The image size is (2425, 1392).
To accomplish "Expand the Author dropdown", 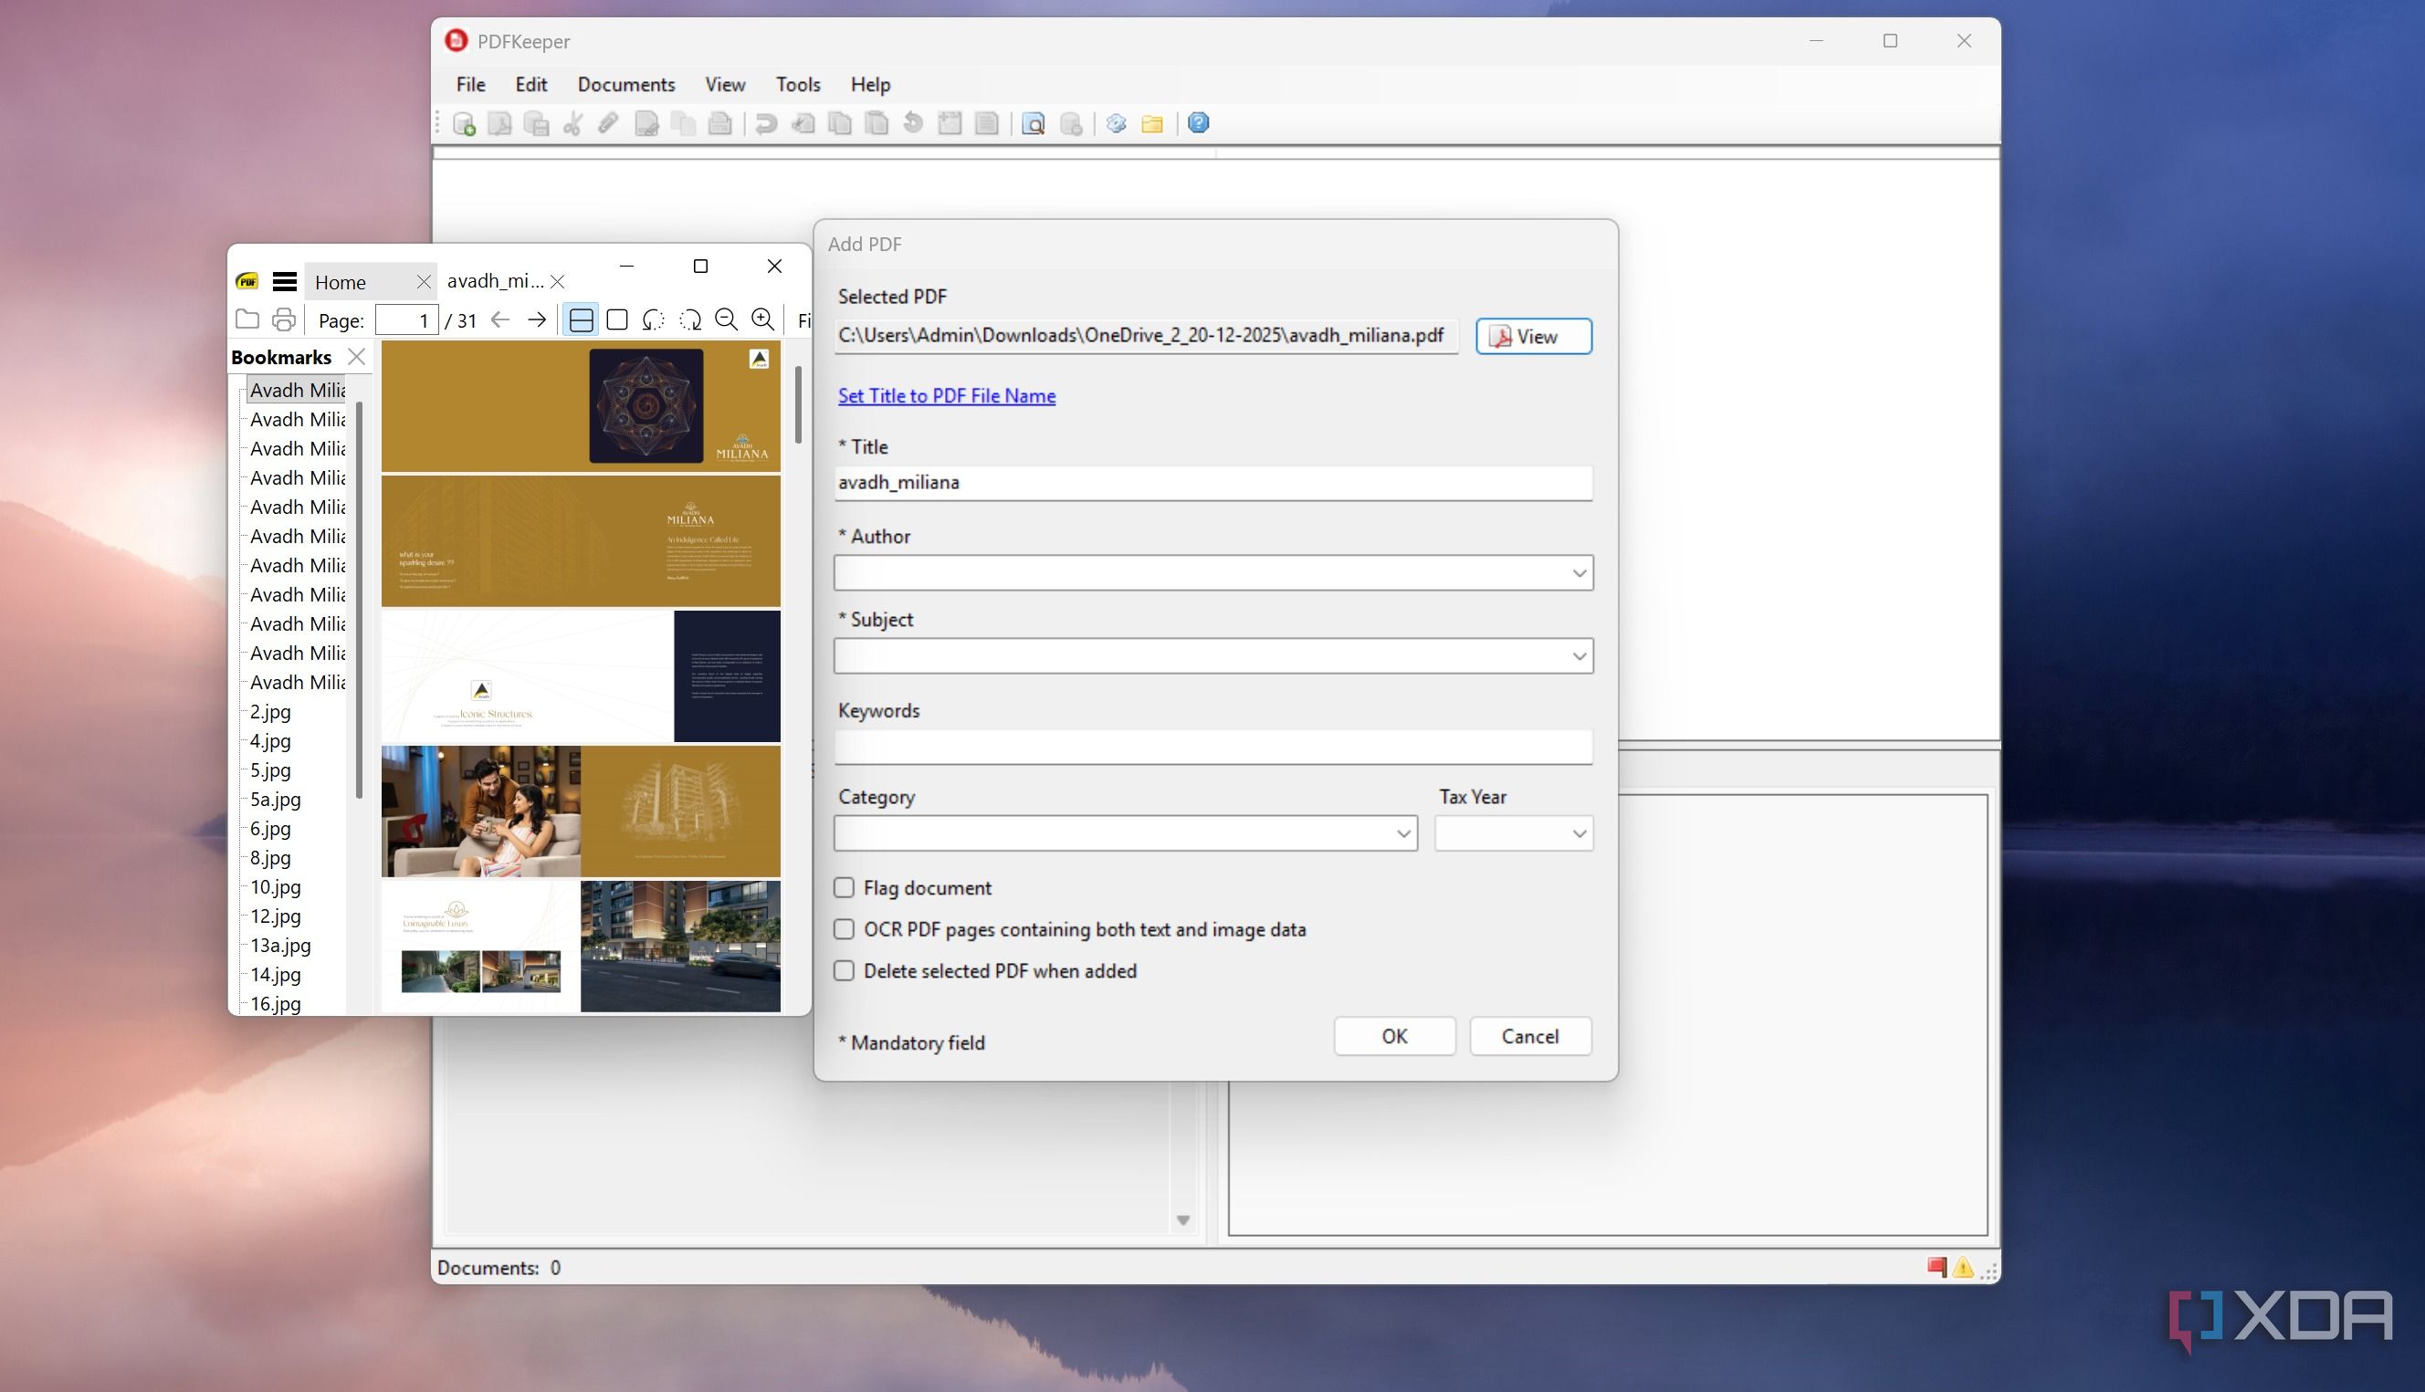I will [1579, 573].
